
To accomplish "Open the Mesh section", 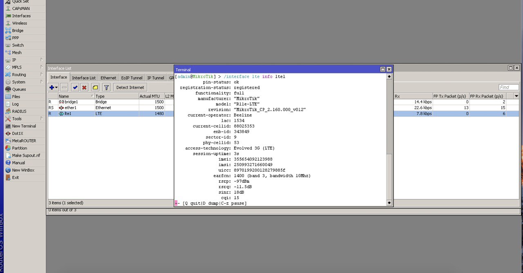I will pos(17,53).
